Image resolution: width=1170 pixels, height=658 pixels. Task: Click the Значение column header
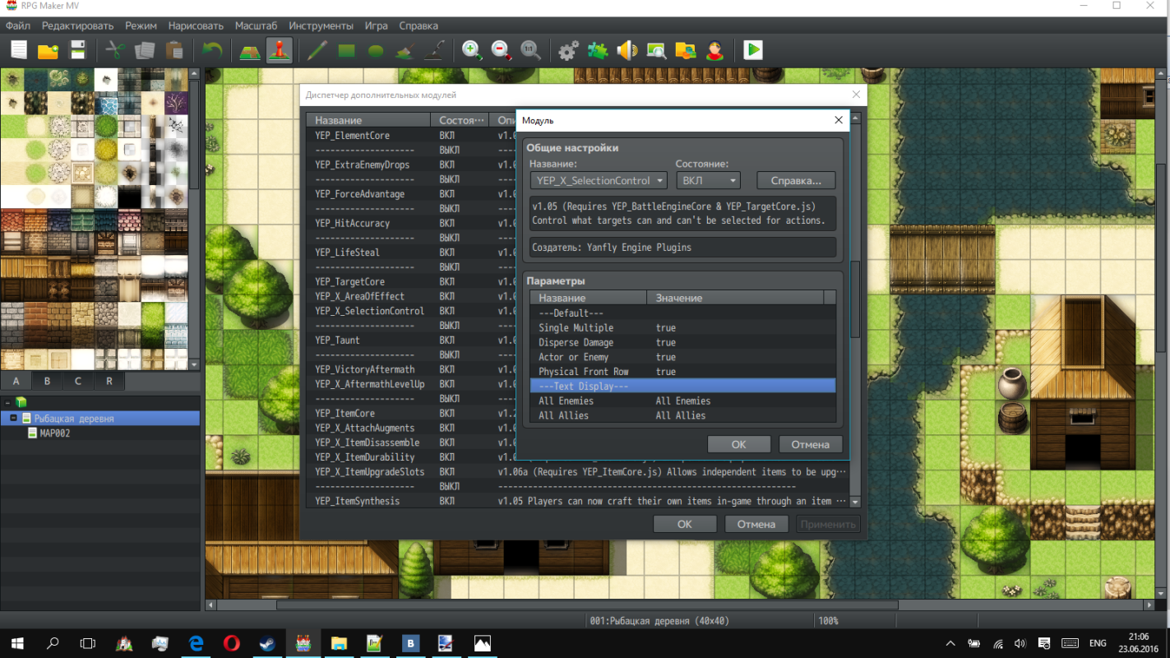coord(734,298)
